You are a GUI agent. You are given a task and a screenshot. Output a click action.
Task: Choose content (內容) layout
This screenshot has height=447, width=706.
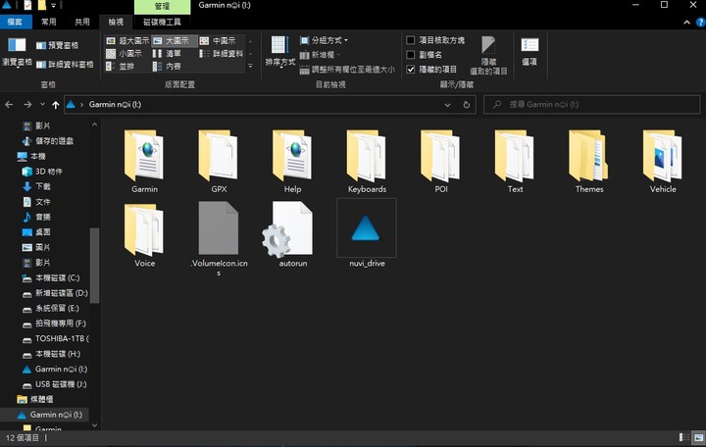click(167, 67)
